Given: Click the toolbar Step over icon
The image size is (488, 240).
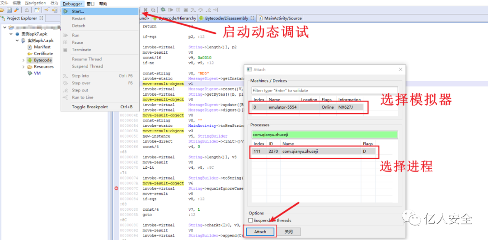Looking at the screenshot, I should pyautogui.click(x=201, y=9).
